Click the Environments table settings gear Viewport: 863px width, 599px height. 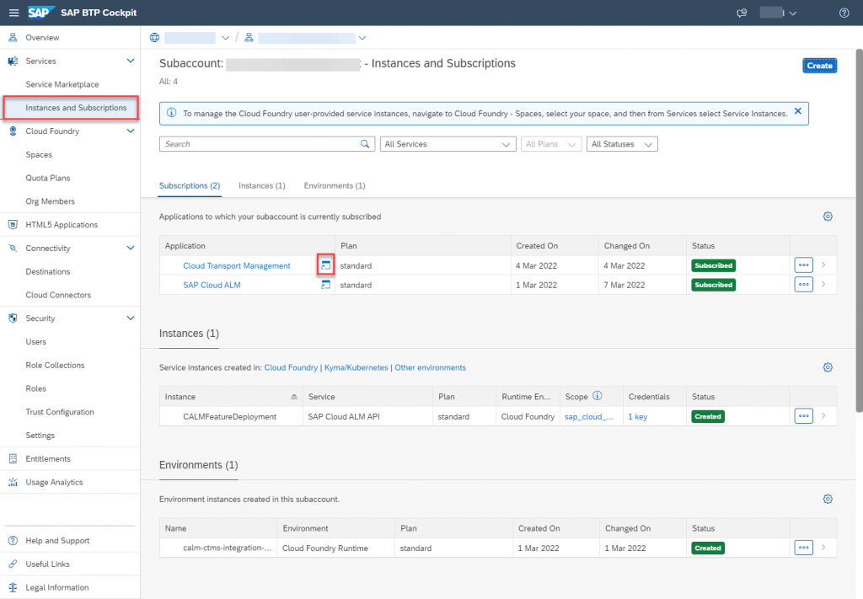[828, 499]
